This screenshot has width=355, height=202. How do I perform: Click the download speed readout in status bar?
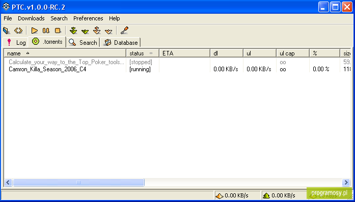(x=236, y=195)
